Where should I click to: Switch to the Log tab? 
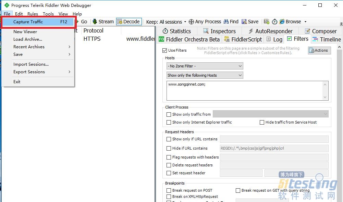[x=274, y=39]
